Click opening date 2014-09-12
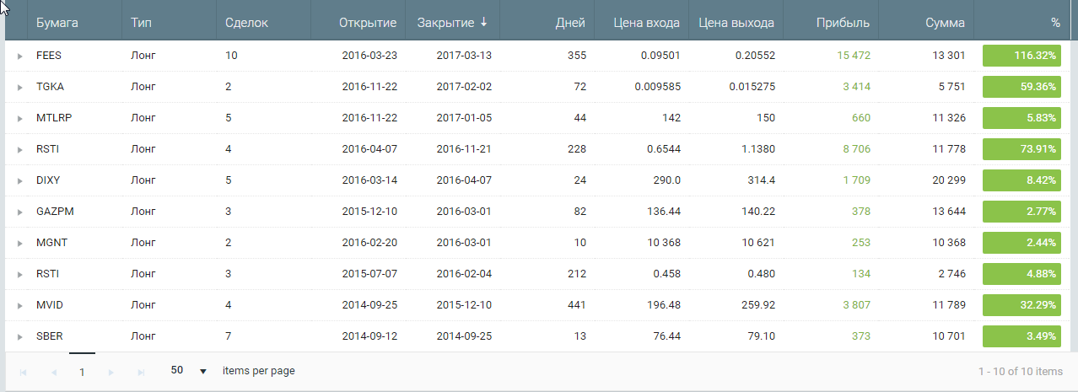Image resolution: width=1078 pixels, height=392 pixels. [369, 336]
